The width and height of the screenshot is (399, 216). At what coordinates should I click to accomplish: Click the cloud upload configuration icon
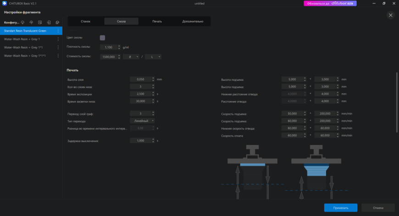tap(31, 22)
